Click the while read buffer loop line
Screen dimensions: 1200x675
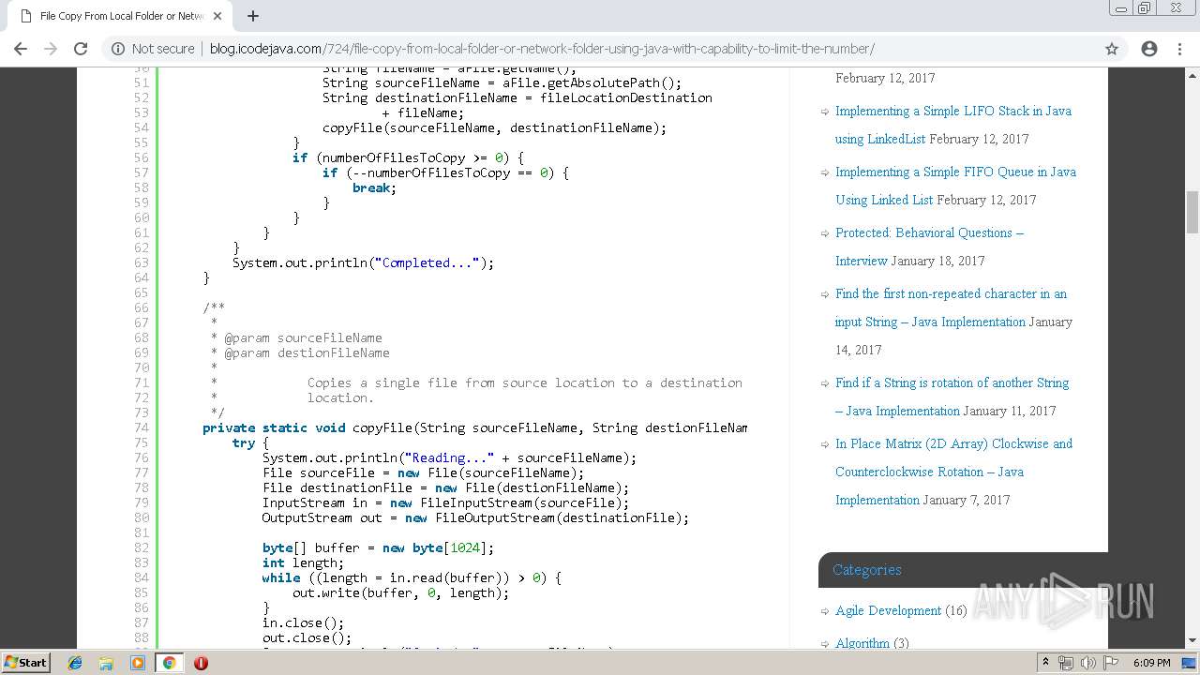coord(412,577)
